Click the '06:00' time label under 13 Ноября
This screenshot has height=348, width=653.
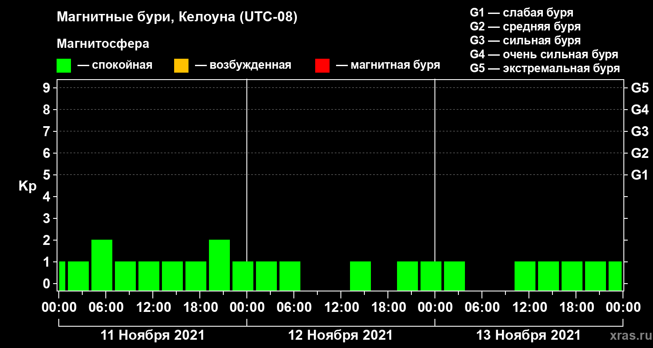[481, 308]
